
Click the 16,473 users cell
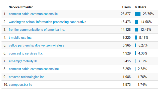coord(126,22)
